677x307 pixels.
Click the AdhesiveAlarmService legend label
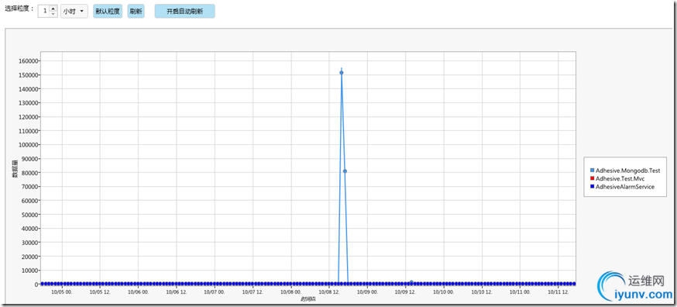point(625,187)
